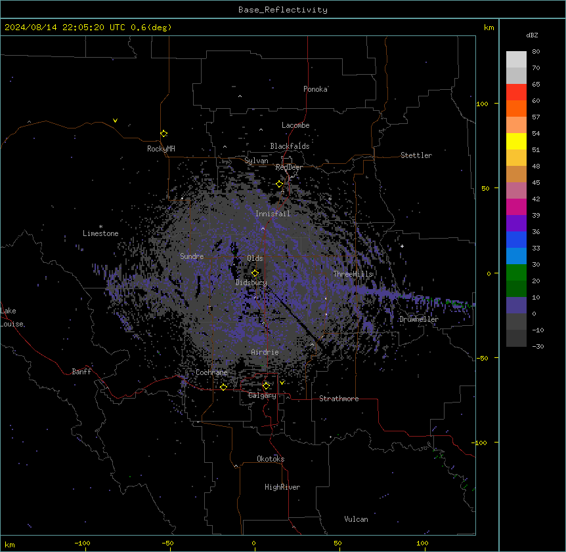This screenshot has height=552, width=566.
Task: Click the white caret marker below Innisfail
Action: point(263,228)
